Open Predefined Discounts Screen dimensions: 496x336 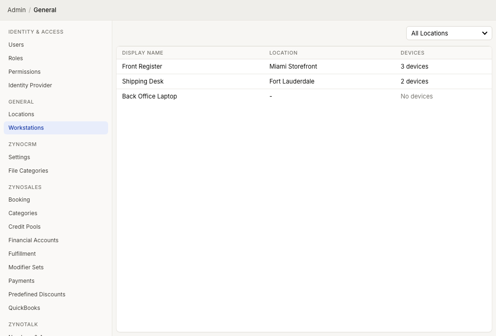pos(56,294)
